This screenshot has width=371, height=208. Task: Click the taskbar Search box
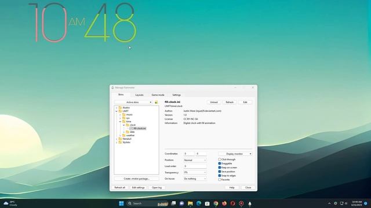[147, 203]
